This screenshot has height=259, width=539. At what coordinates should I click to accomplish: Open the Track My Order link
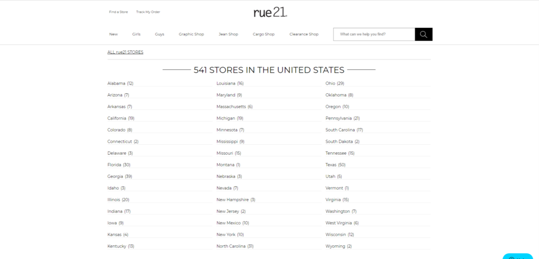click(x=148, y=12)
